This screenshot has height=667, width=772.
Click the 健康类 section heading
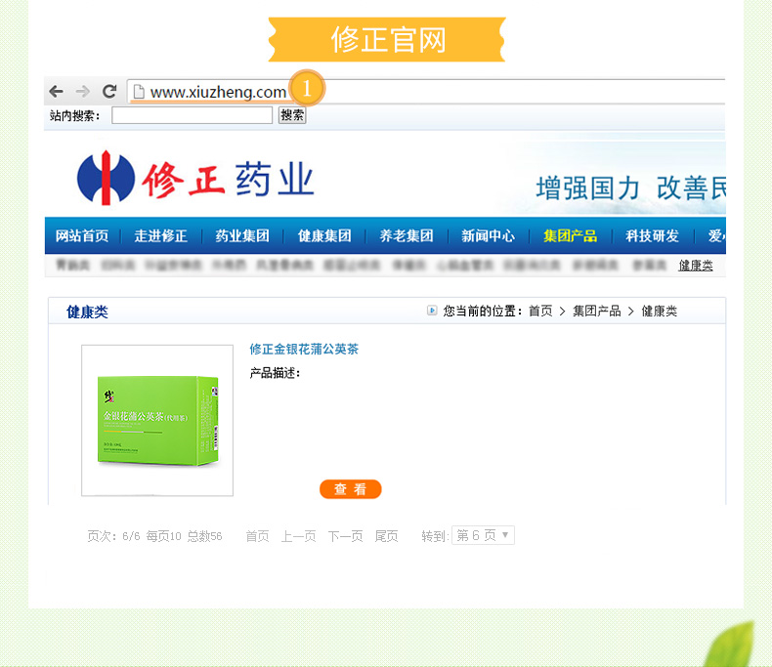point(87,312)
